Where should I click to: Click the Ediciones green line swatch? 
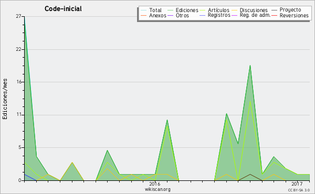[x=170, y=10]
